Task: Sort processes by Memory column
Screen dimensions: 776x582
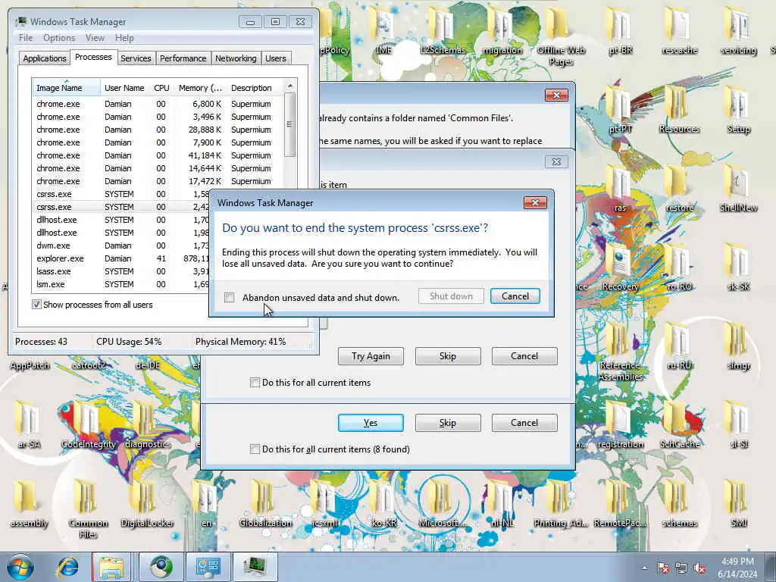Action: tap(200, 88)
